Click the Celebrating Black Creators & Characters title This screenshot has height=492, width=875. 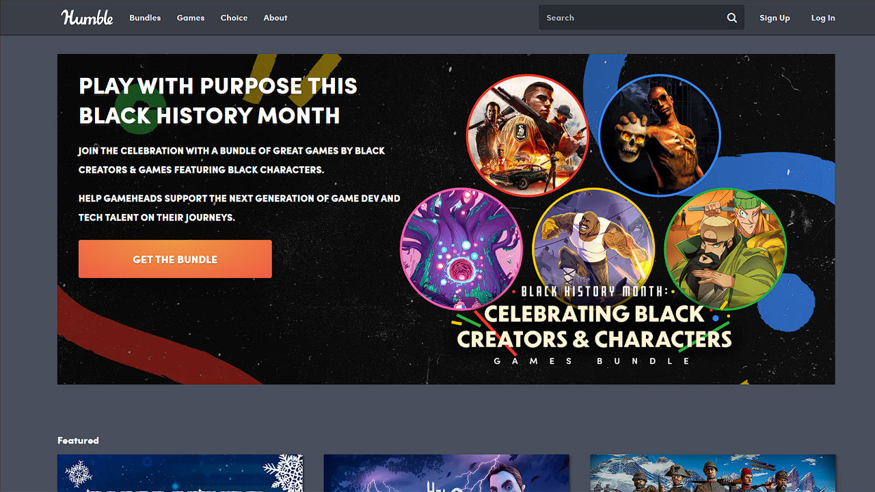[594, 327]
